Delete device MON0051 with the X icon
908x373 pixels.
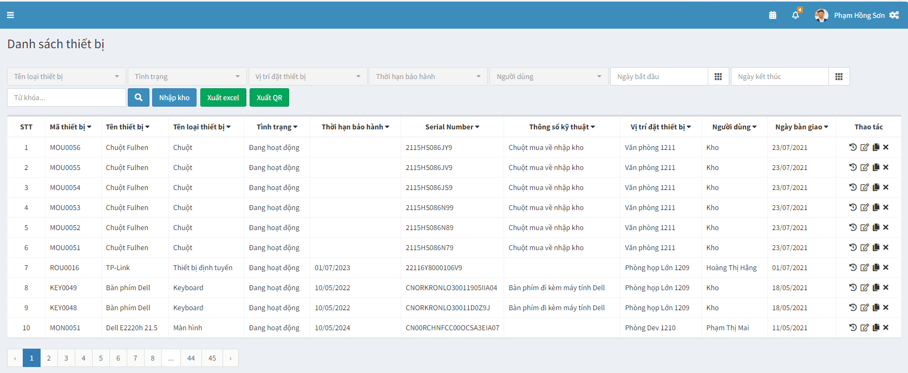click(886, 328)
